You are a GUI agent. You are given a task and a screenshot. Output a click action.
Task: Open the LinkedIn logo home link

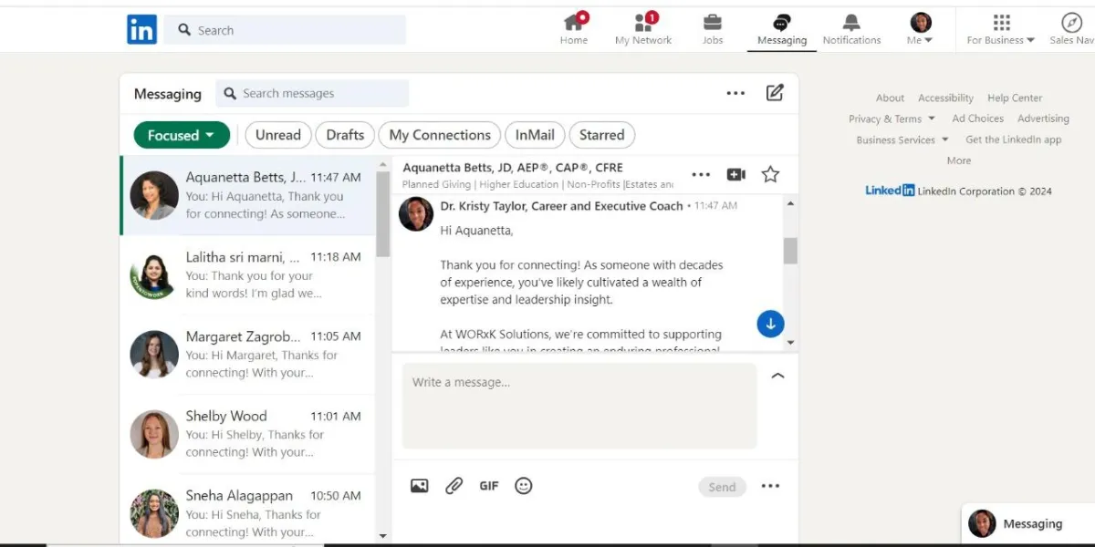(141, 29)
